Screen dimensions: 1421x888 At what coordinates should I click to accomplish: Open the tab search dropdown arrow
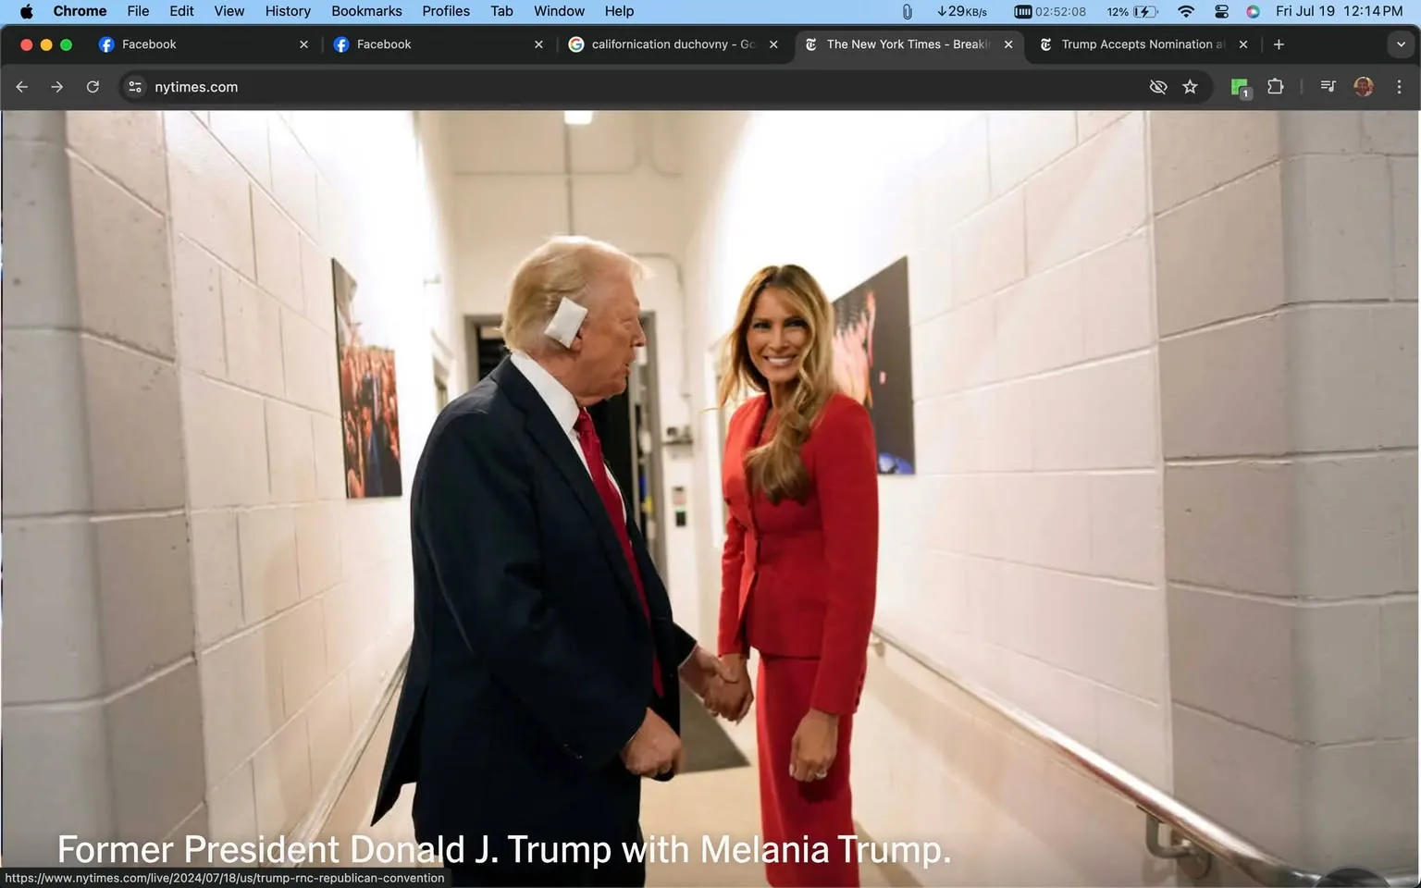[1402, 43]
